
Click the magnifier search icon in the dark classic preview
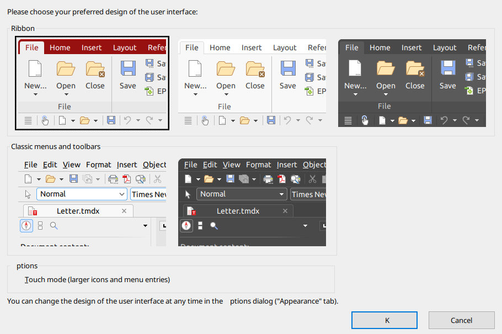click(214, 225)
